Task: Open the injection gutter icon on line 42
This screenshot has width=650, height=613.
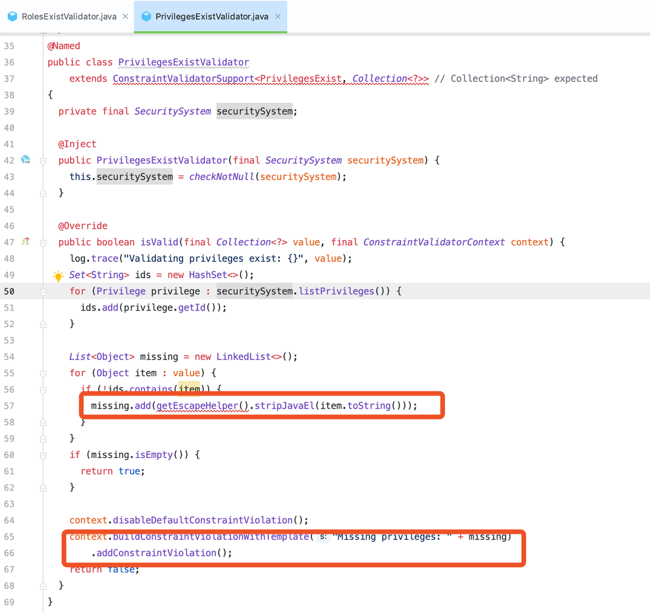Action: tap(25, 159)
